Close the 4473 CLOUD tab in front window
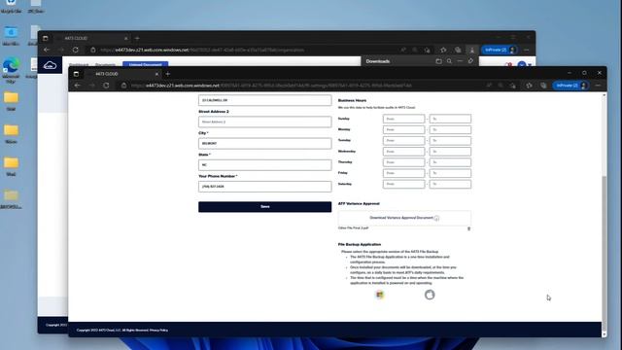This screenshot has width=622, height=350. tap(156, 74)
